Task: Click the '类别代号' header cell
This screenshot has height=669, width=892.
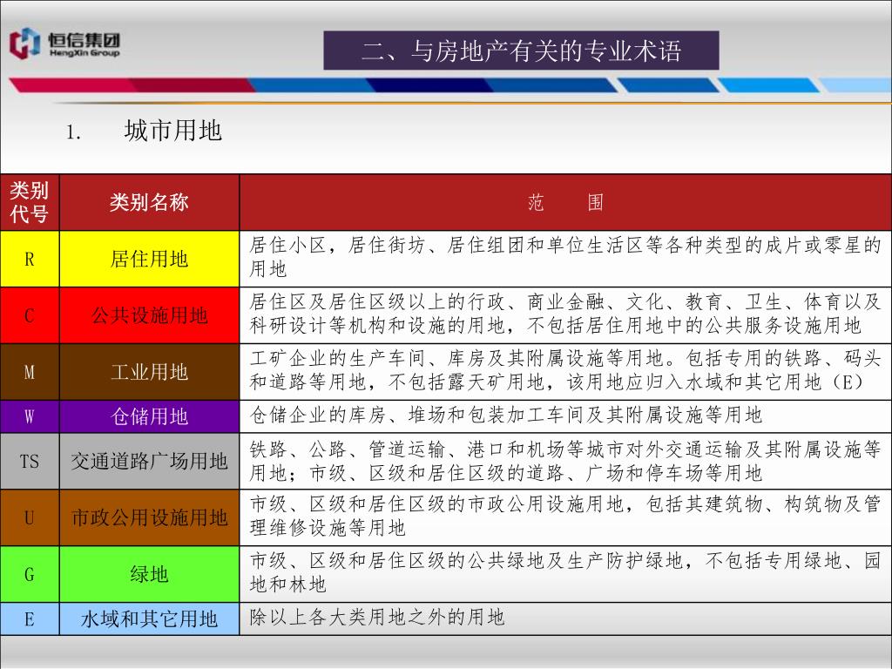Action: click(x=30, y=202)
